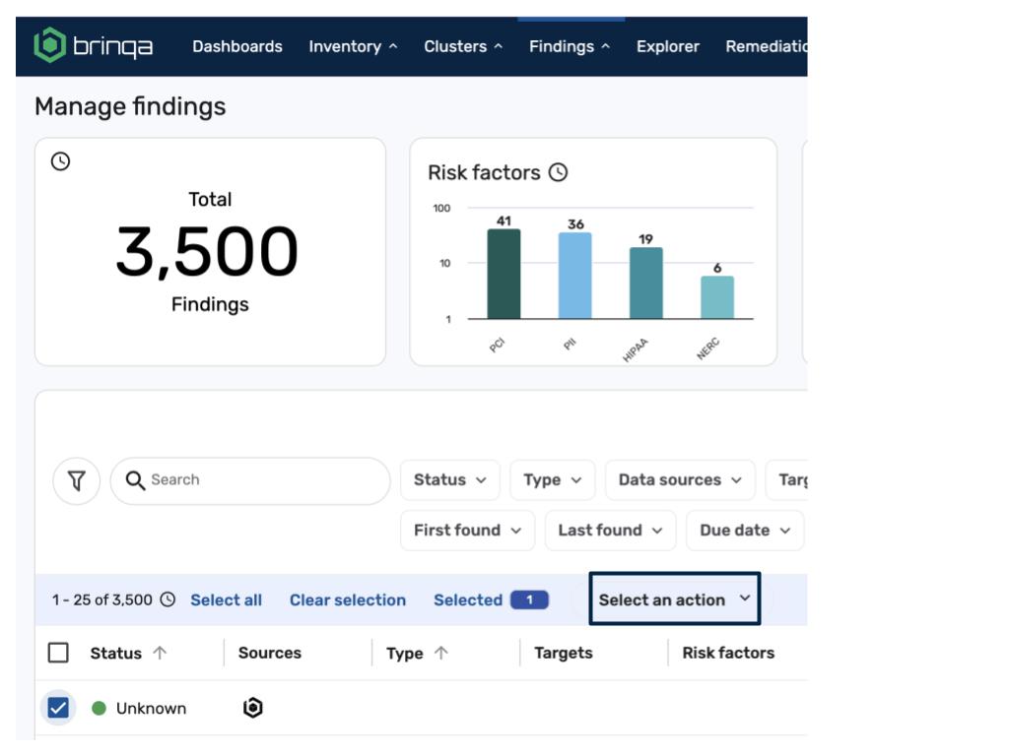Click the clock icon next to 1 - 25 of 3,500
Image resolution: width=1009 pixels, height=756 pixels.
pyautogui.click(x=168, y=599)
